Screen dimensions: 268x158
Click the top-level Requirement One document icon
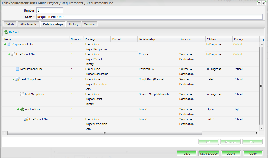tap(9, 44)
